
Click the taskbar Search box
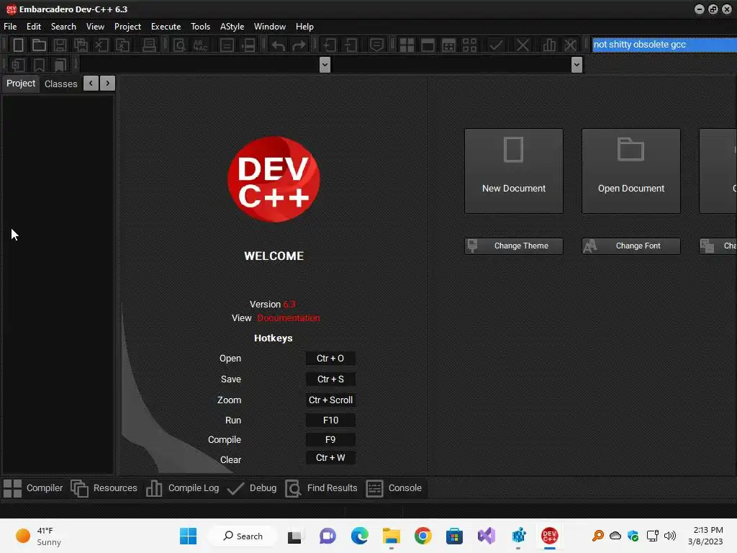click(243, 536)
